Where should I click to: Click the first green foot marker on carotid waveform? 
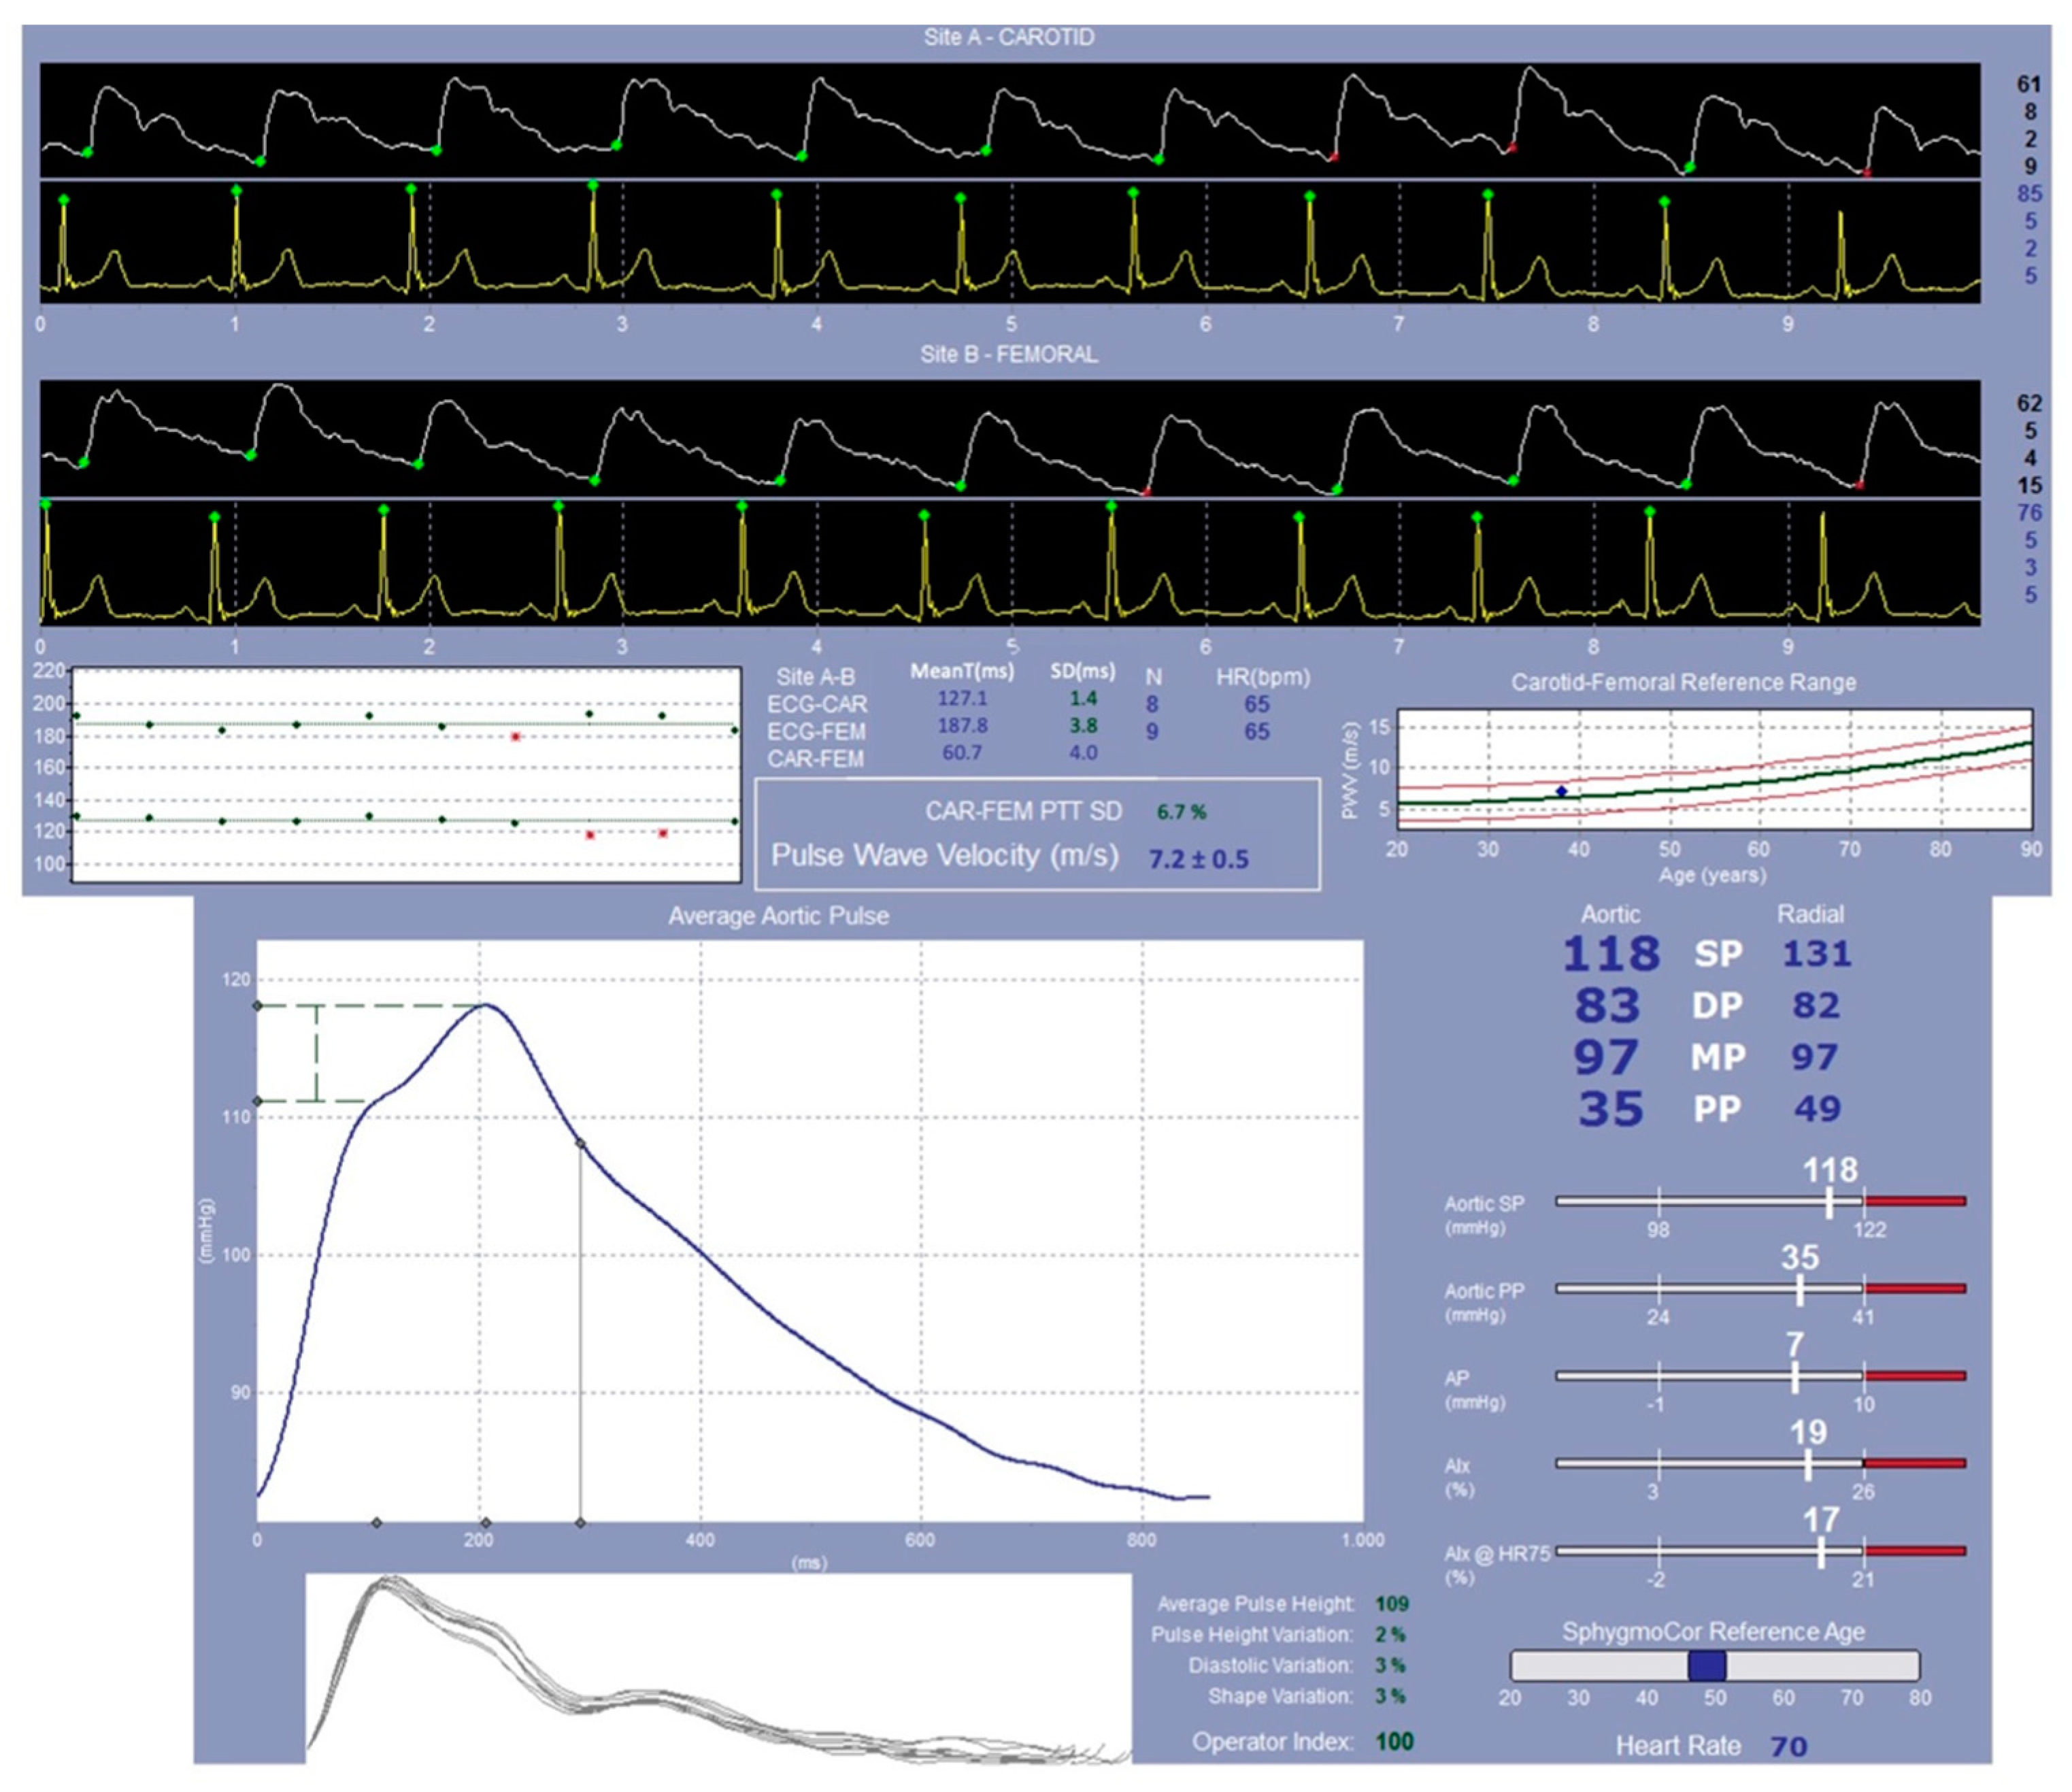point(87,152)
